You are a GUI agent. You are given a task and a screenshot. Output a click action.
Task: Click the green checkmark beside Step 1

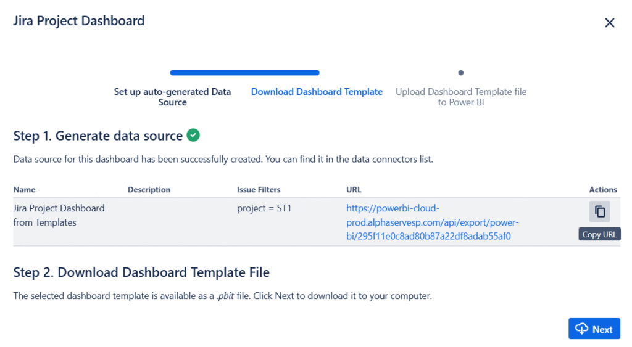pos(193,135)
